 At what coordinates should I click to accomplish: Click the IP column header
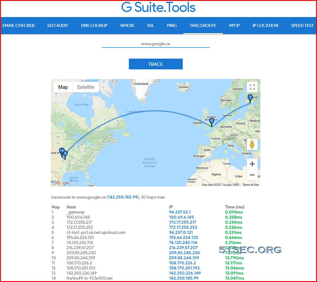[171, 207]
